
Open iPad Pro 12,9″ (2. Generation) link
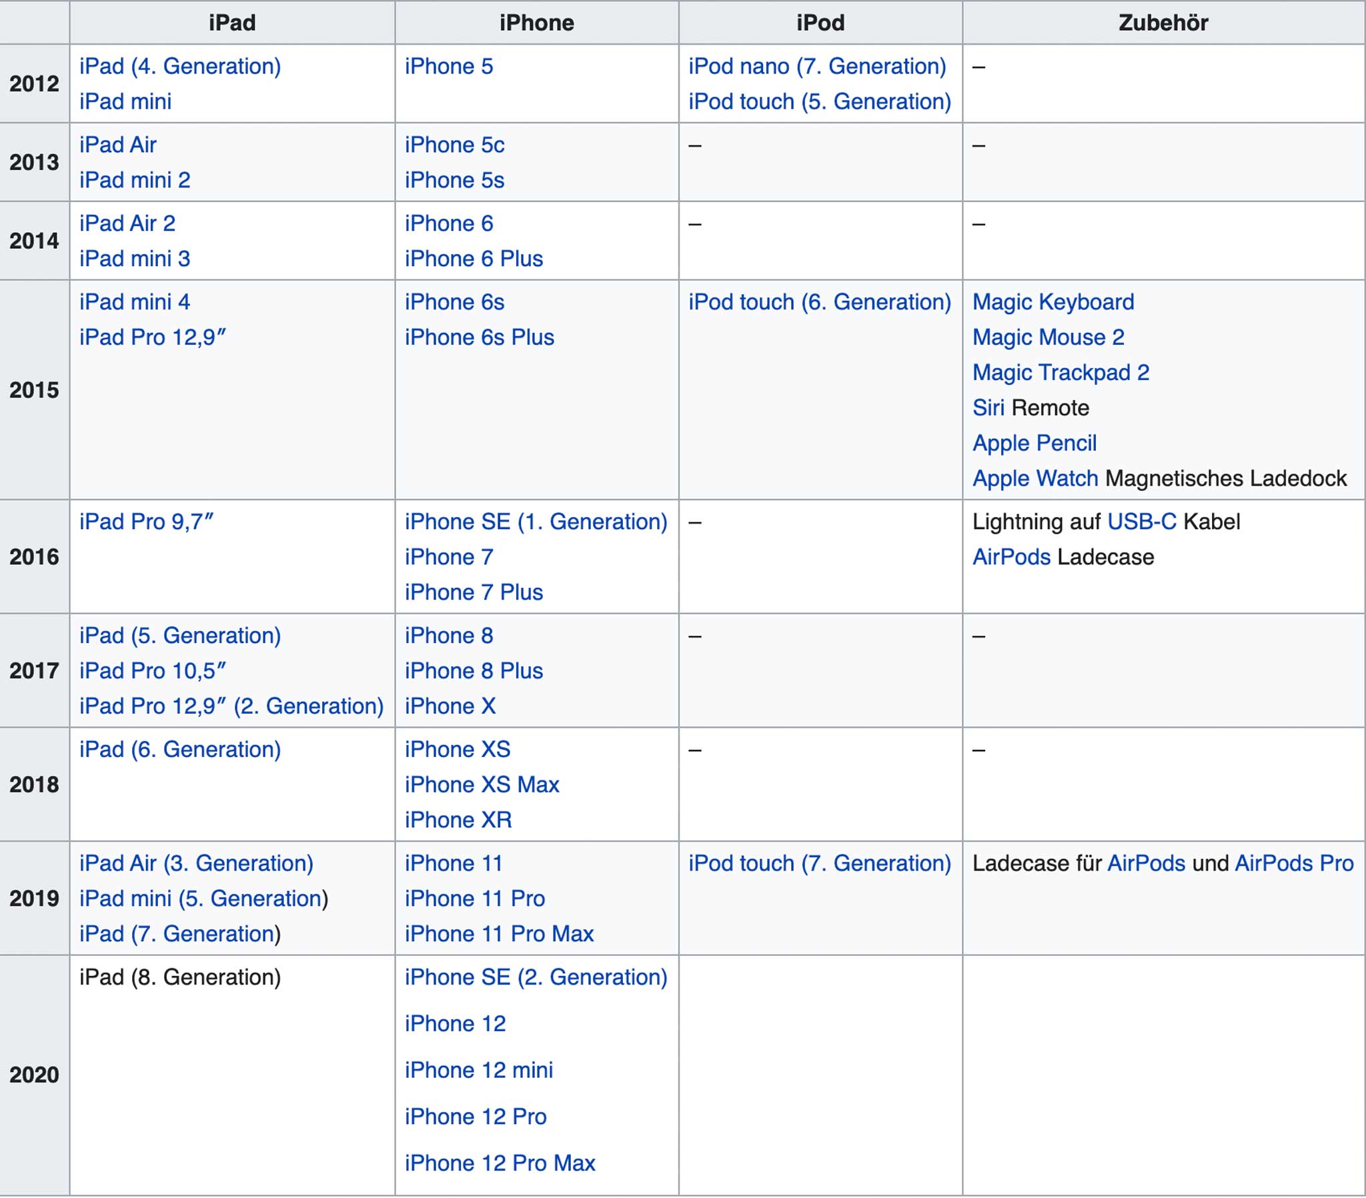pyautogui.click(x=231, y=706)
